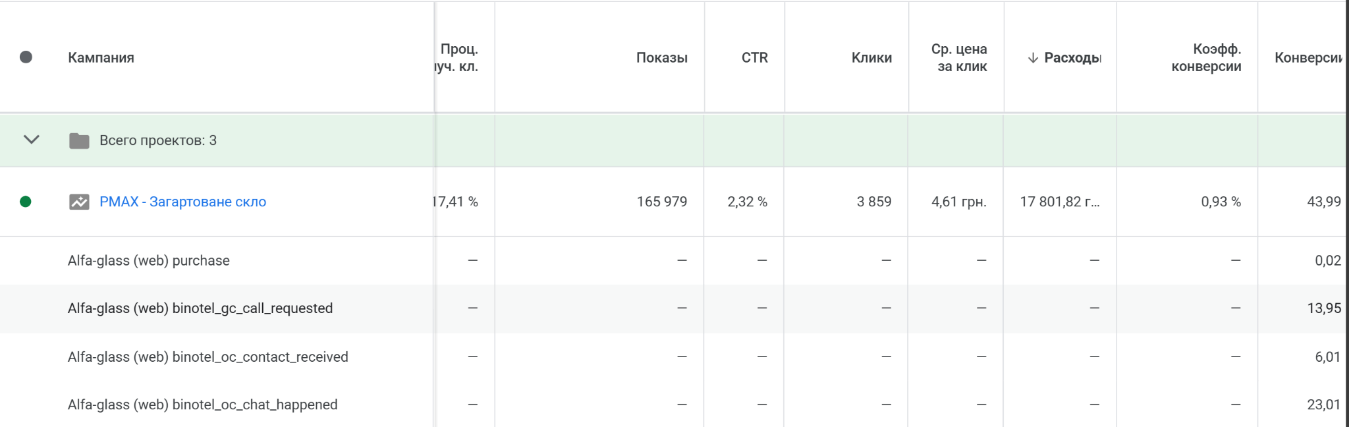Click the green status dot of PMAX campaign
Image resolution: width=1349 pixels, height=427 pixels.
(x=26, y=201)
